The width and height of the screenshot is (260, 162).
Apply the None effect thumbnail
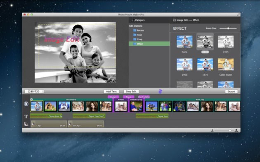[x=184, y=42]
